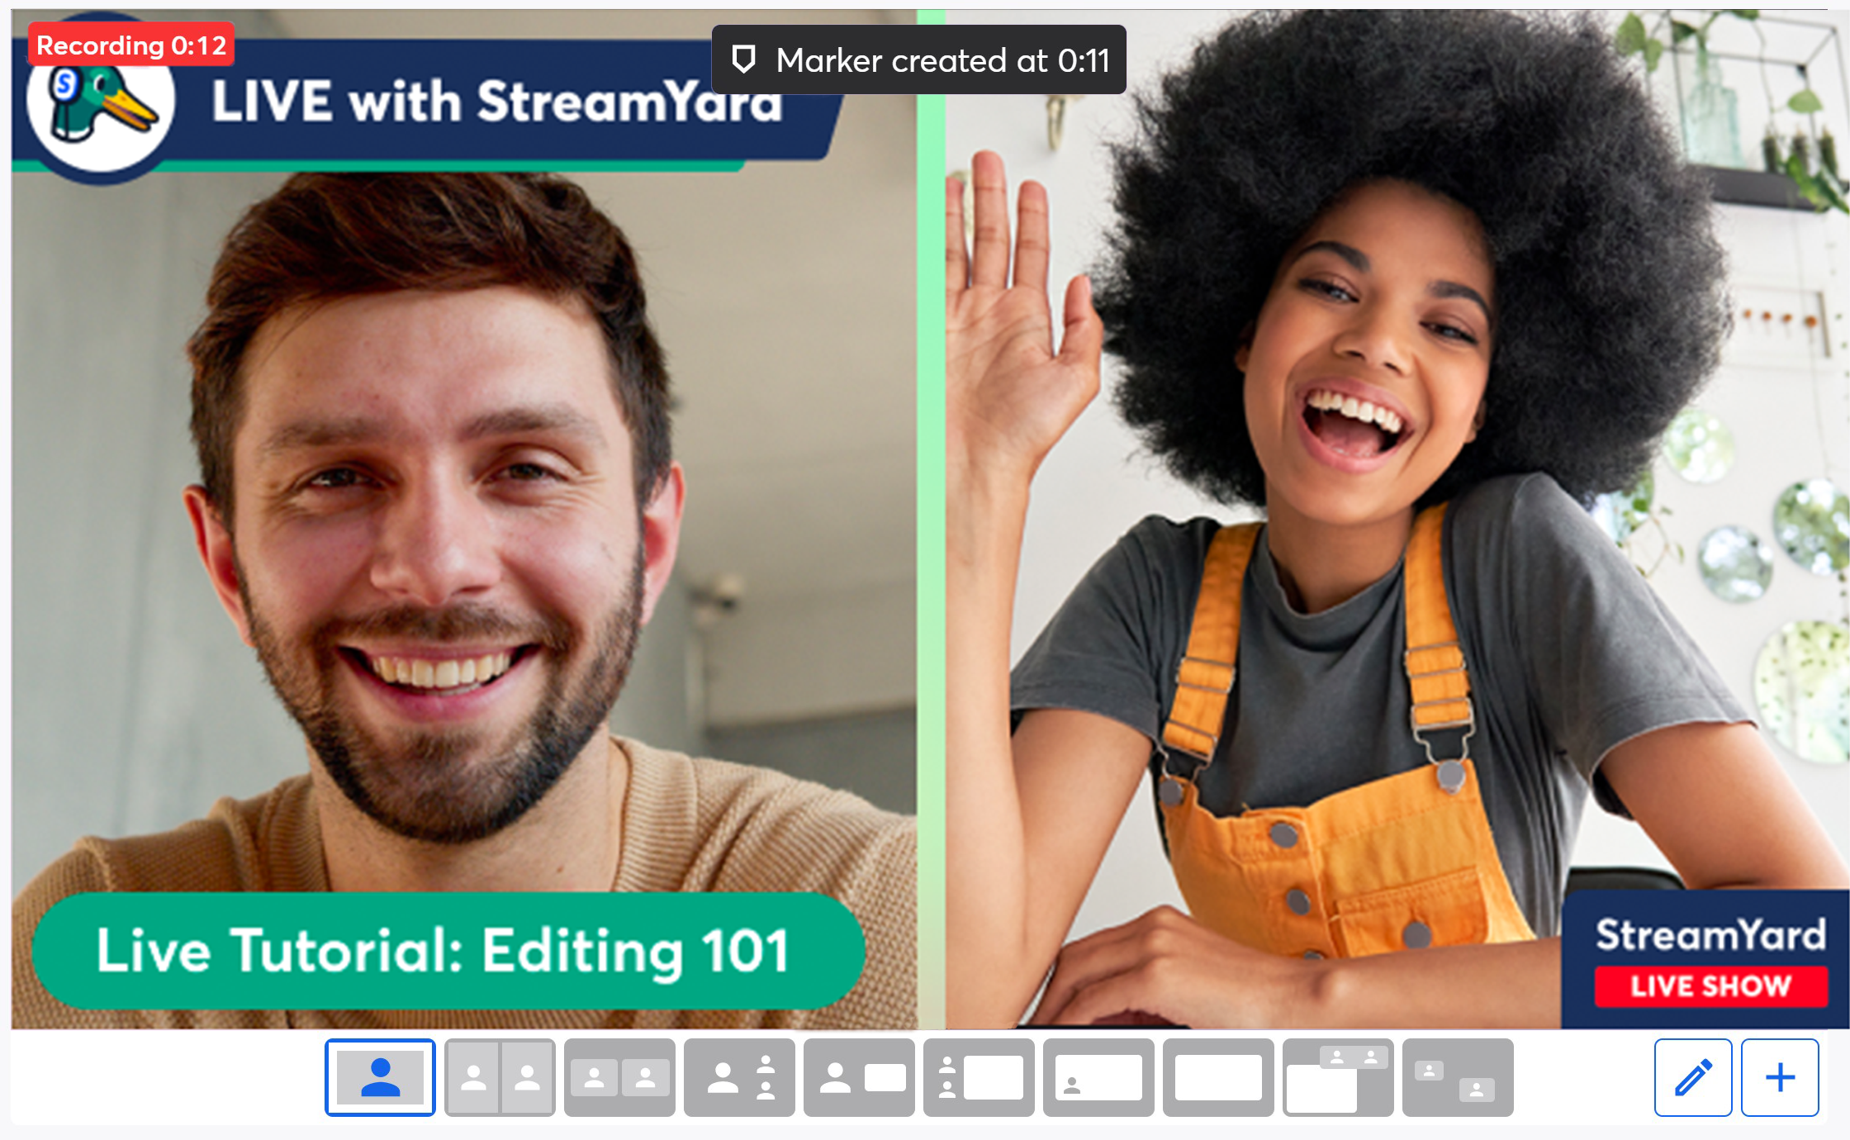
Task: Choose picture-in-picture screen layout
Action: [x=1098, y=1077]
